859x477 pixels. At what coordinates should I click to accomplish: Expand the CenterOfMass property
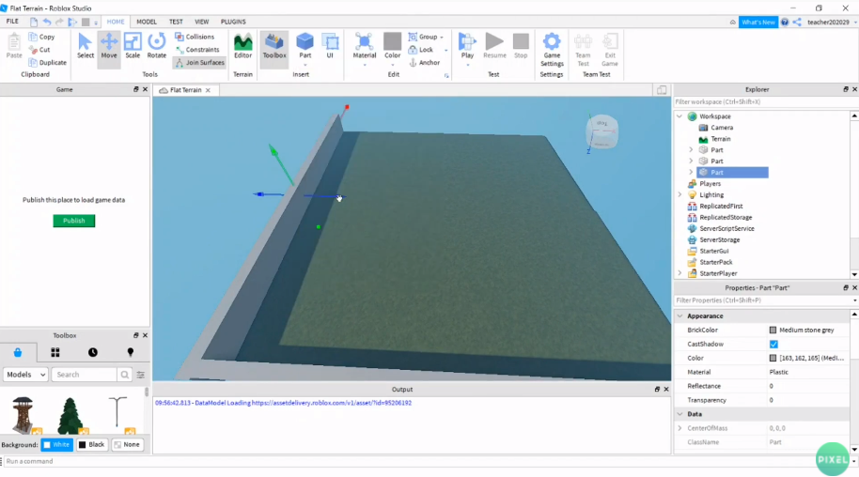679,428
